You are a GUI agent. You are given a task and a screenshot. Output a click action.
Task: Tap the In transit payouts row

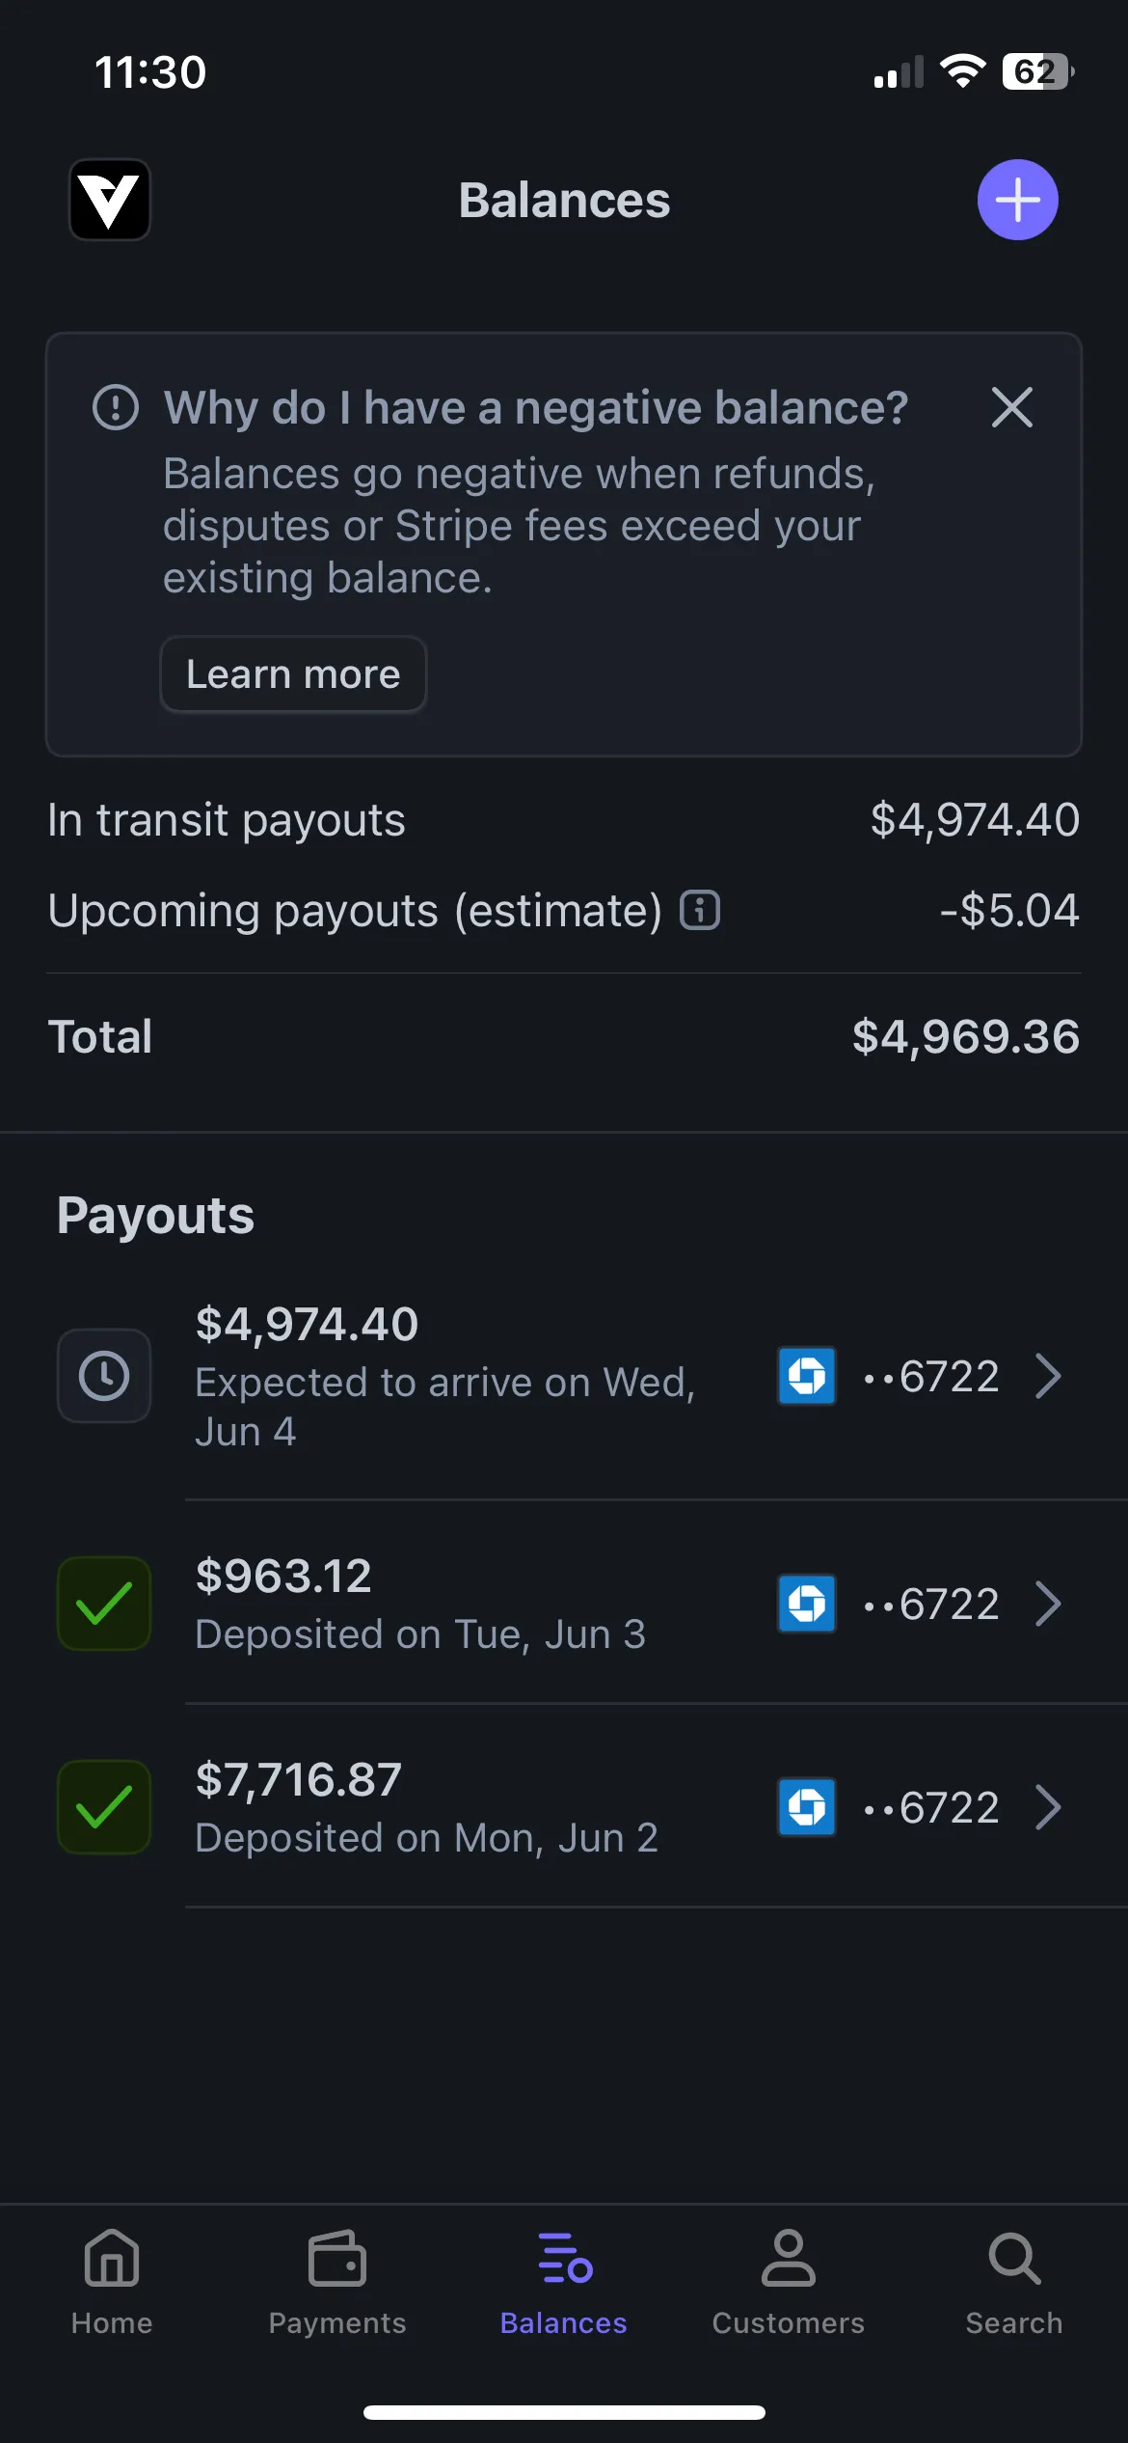click(564, 820)
